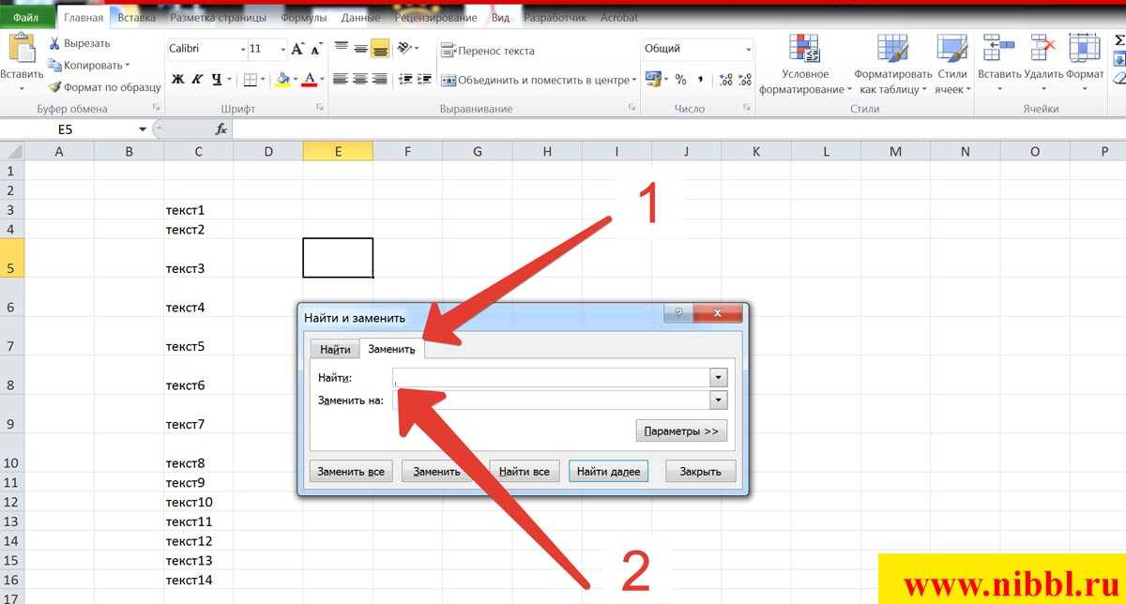
Task: Open the Найти field history dropdown
Action: 719,377
